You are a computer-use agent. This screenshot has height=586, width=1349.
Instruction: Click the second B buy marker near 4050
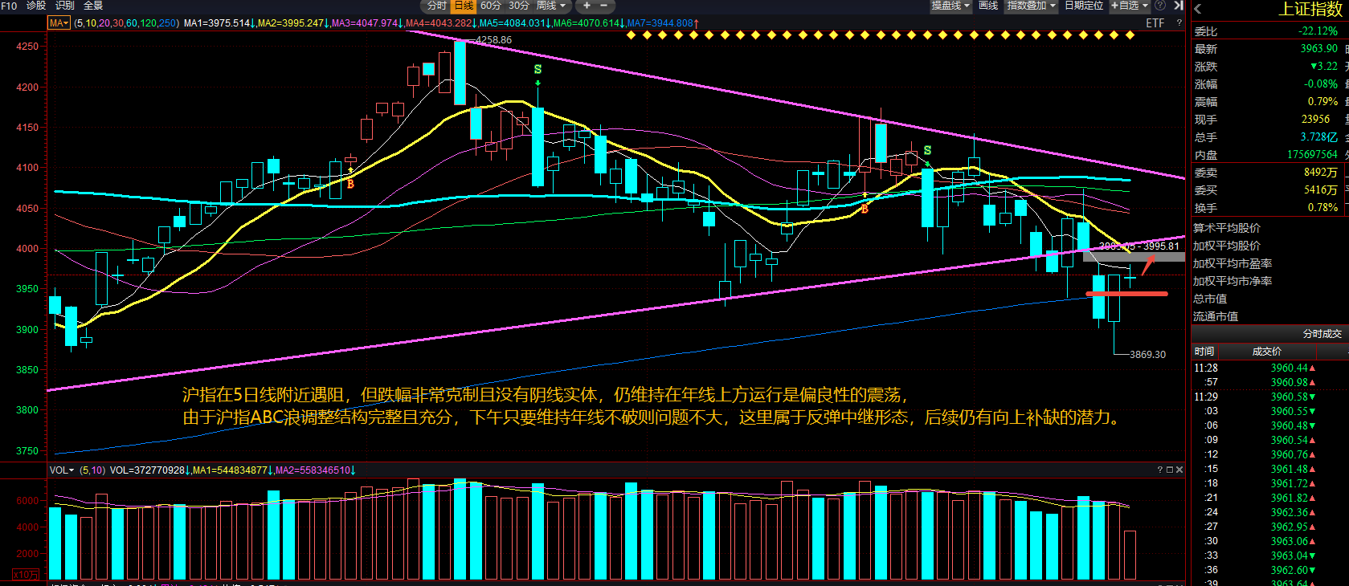(865, 209)
